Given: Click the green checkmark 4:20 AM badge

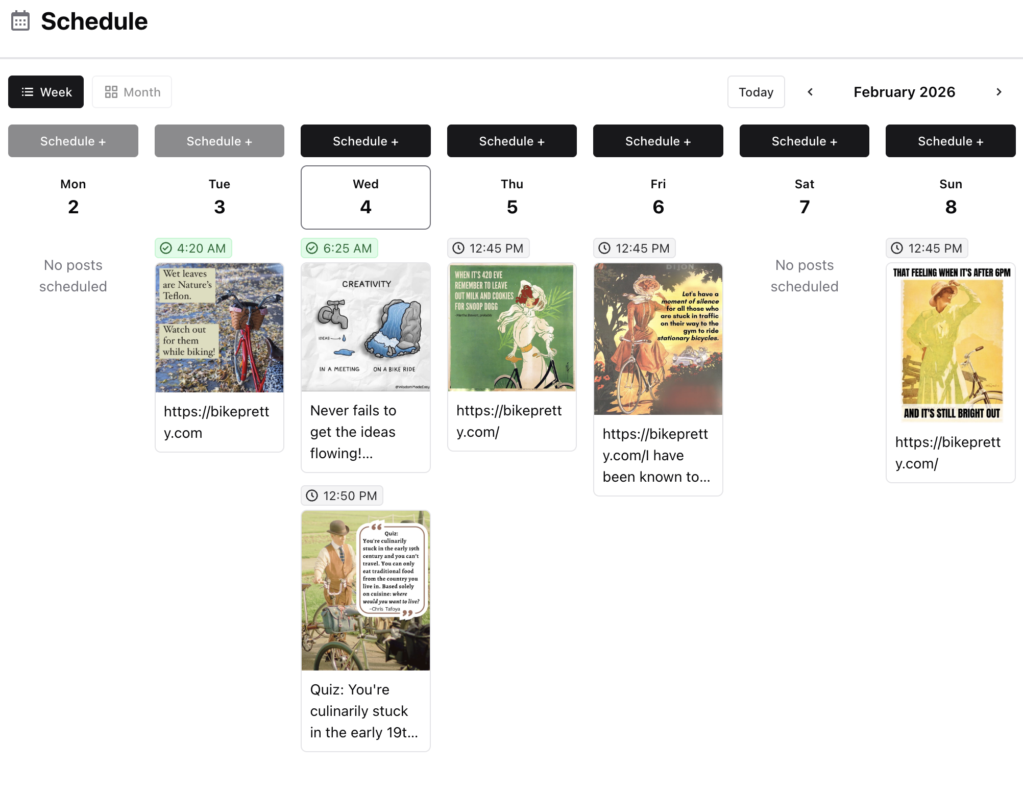Looking at the screenshot, I should coord(193,249).
